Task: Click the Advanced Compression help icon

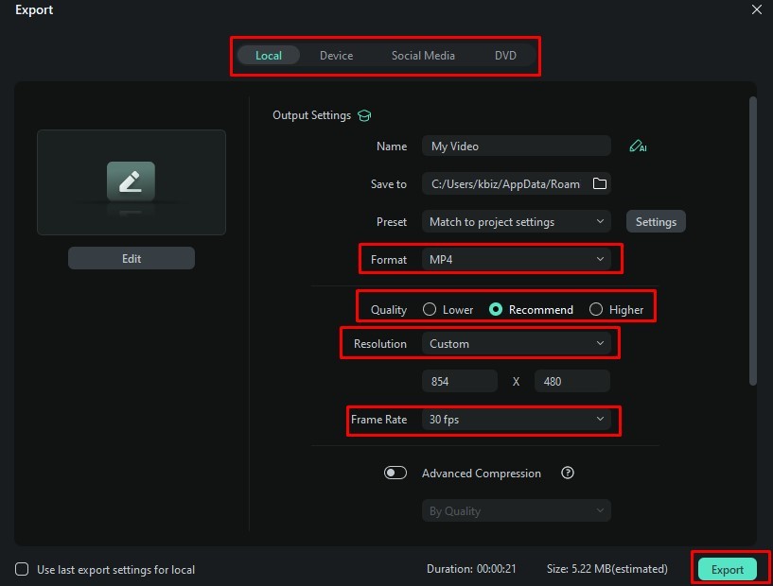Action: [x=568, y=474]
